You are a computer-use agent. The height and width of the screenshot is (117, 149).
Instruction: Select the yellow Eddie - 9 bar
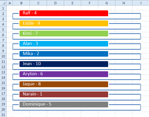(x=64, y=23)
